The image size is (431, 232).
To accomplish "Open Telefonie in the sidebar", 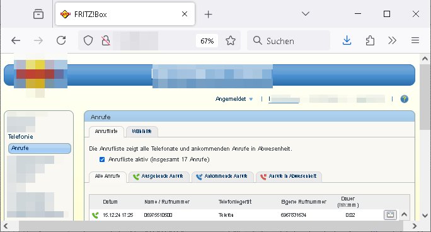I will [21, 137].
